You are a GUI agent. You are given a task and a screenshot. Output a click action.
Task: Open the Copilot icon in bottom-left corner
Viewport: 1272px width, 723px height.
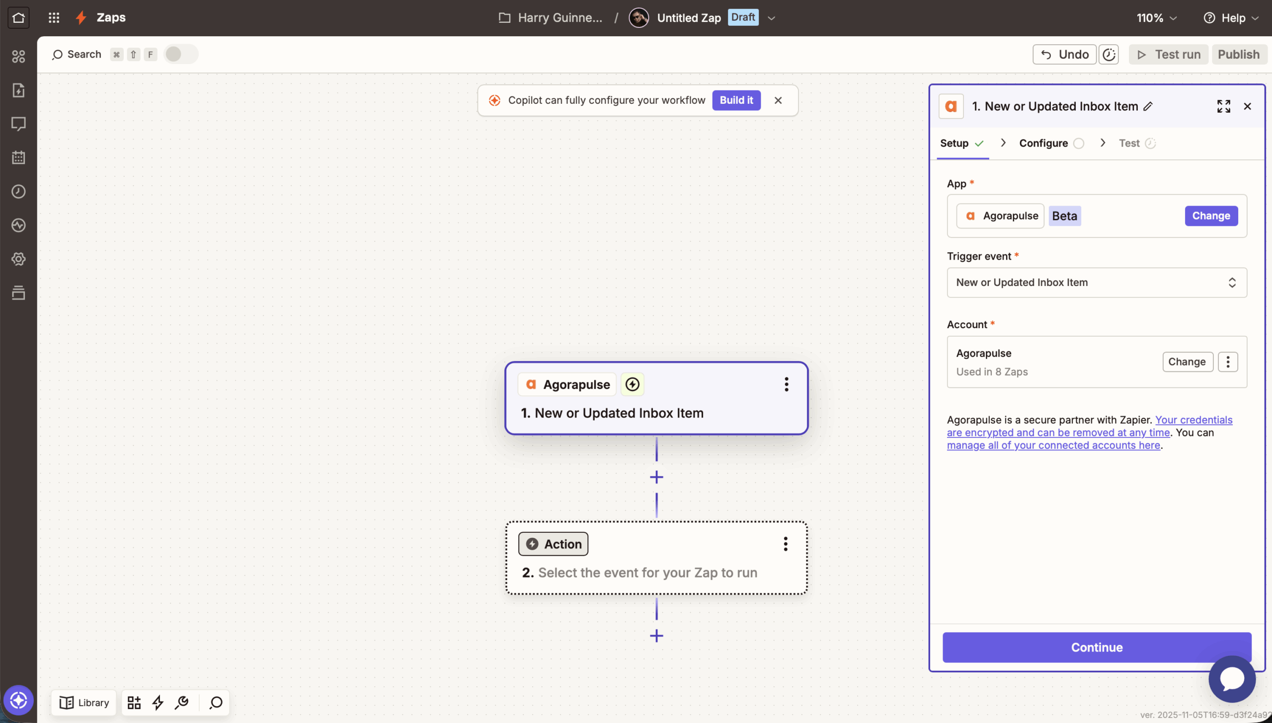tap(18, 701)
